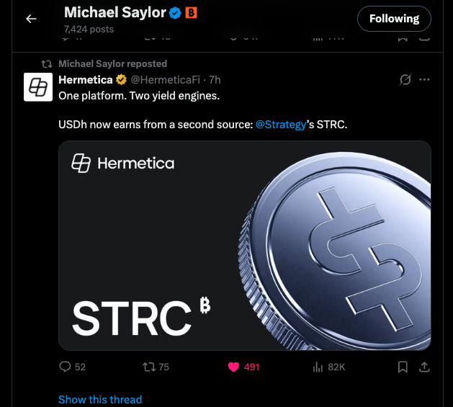This screenshot has height=407, width=453.
Task: Open the Hermetica STRC coin image
Action: point(244,245)
